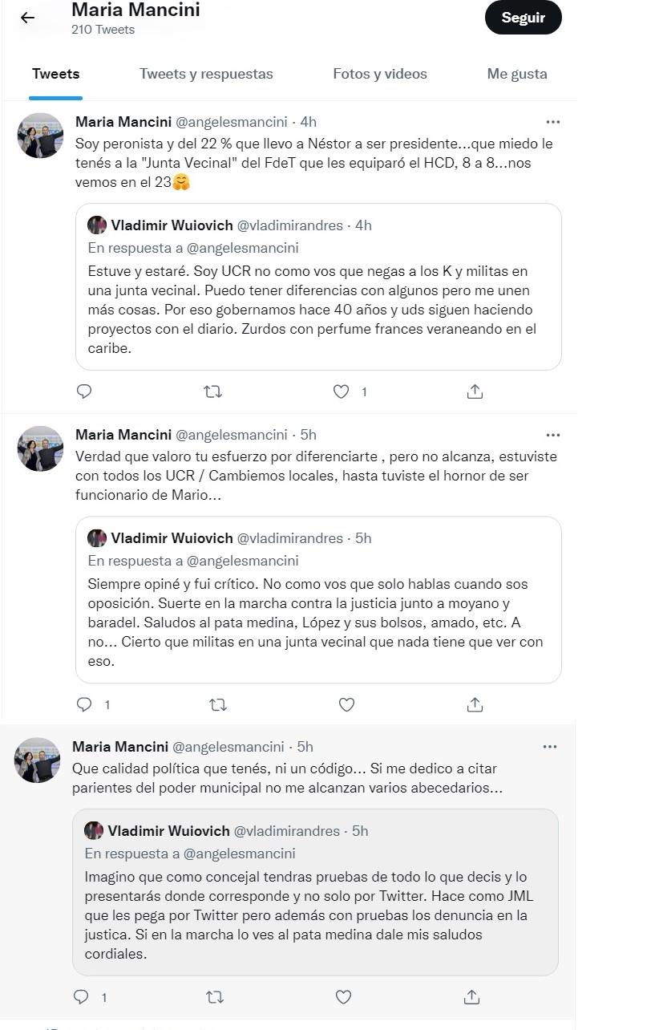Select the Me gusta tab
The image size is (651, 1030).
(x=517, y=74)
